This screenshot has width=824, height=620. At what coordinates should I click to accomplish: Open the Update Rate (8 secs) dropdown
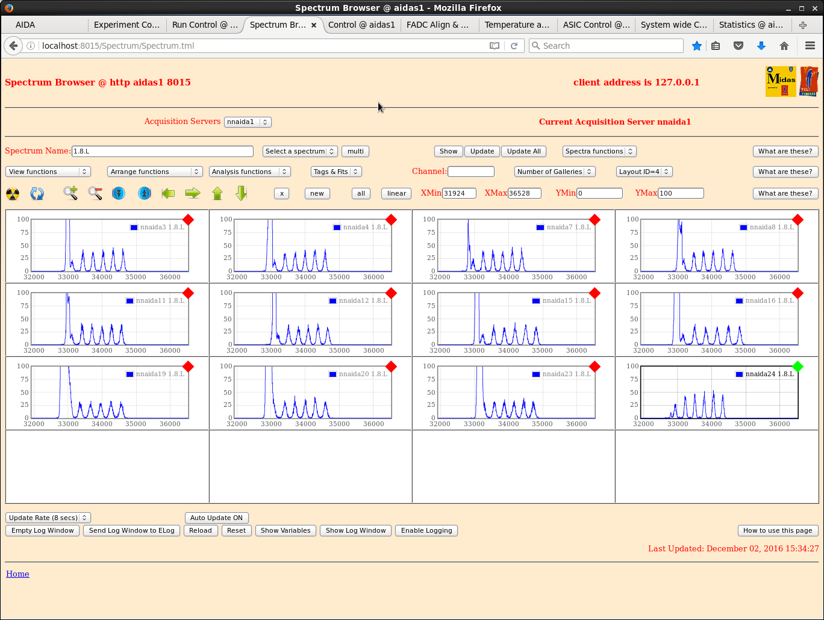48,518
